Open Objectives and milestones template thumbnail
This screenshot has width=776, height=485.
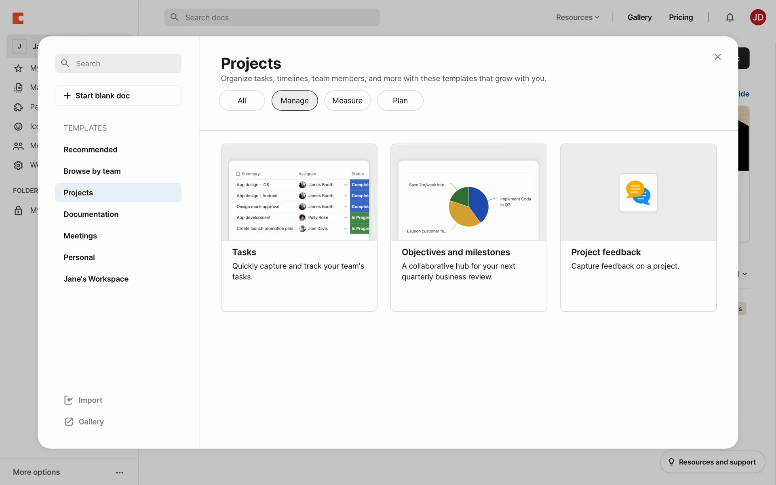[468, 193]
